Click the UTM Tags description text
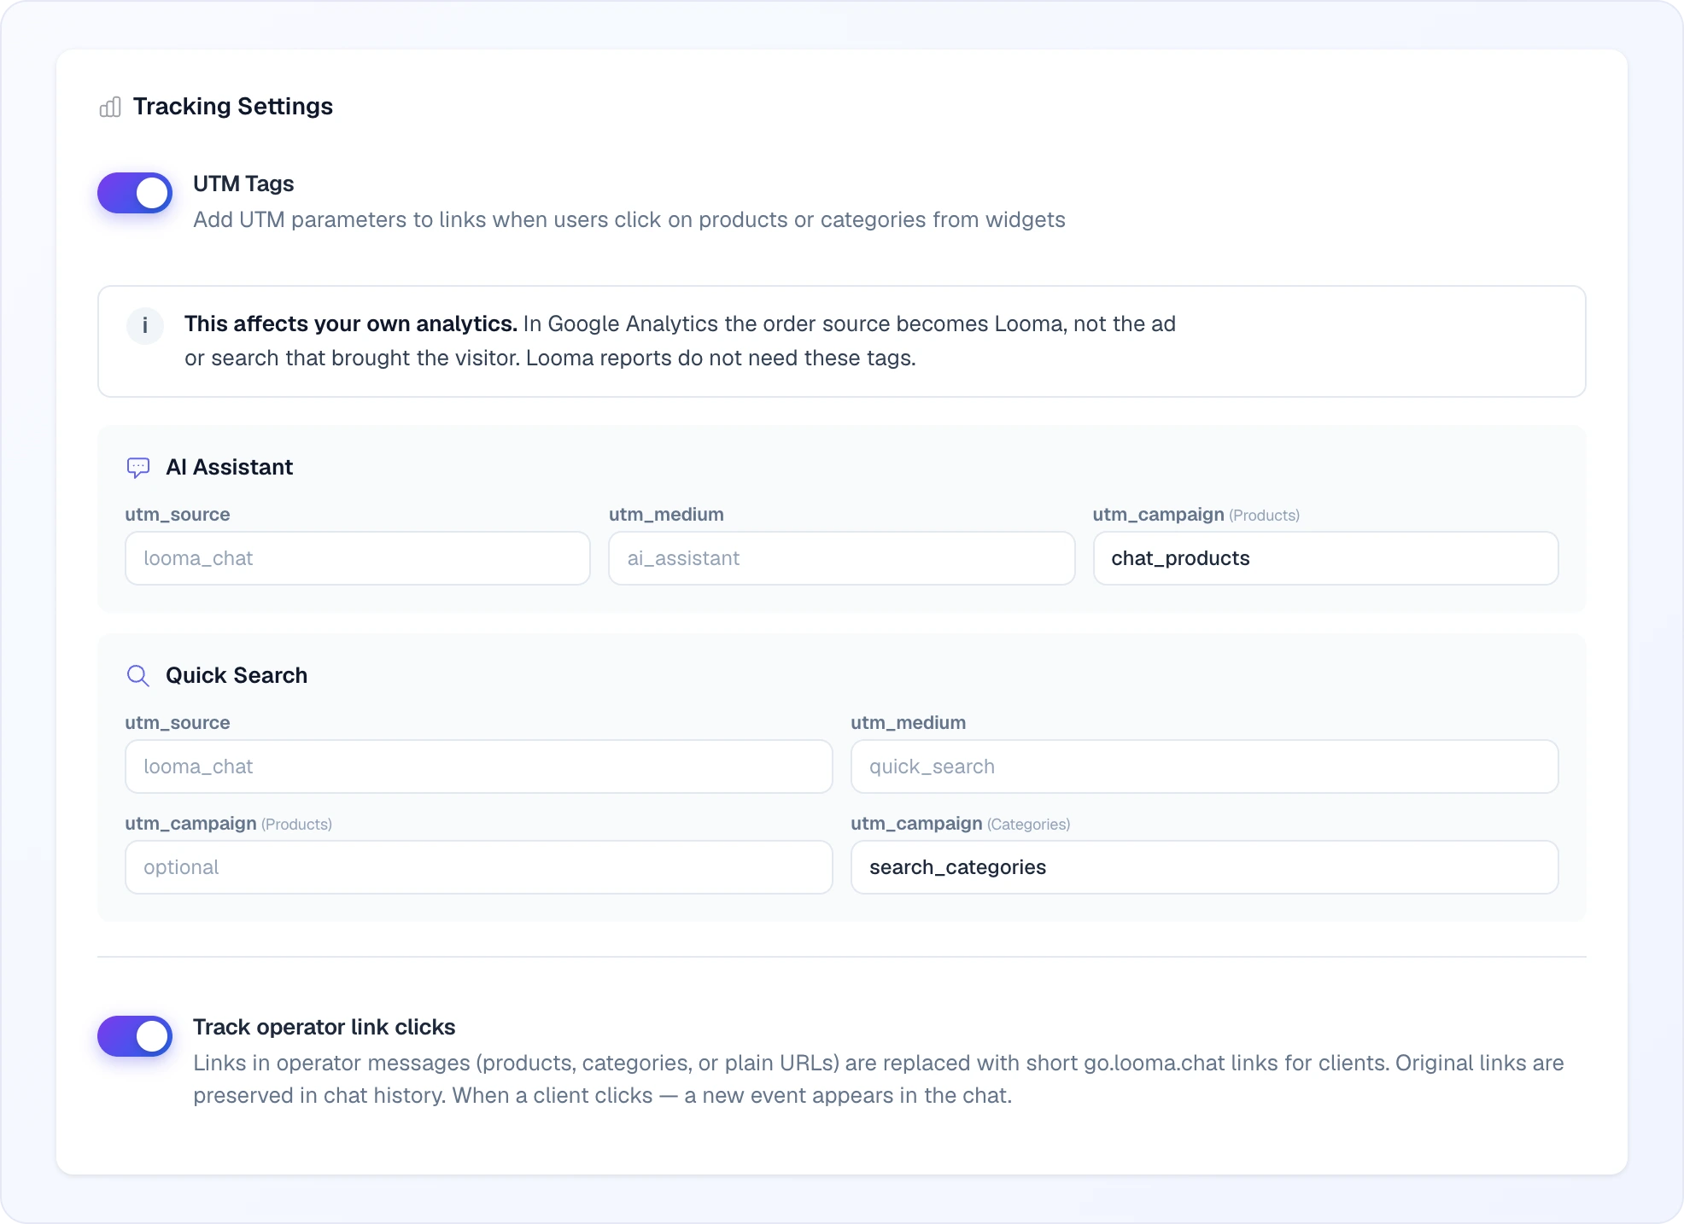The image size is (1684, 1224). (629, 220)
